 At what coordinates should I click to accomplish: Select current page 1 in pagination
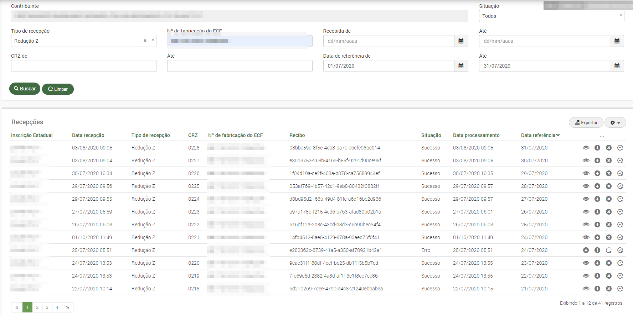[27, 307]
